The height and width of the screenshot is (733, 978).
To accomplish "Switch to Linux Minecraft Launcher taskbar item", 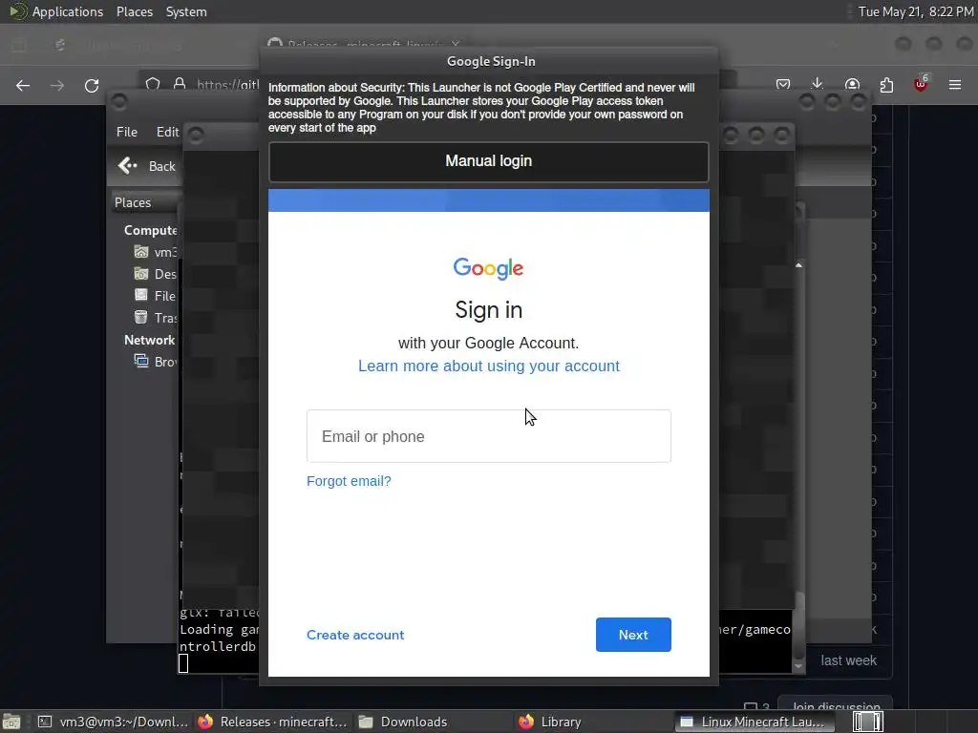I will point(754,722).
